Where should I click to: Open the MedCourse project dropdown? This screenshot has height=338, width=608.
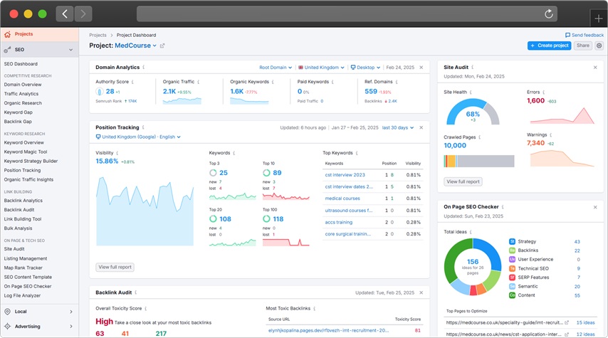[135, 46]
